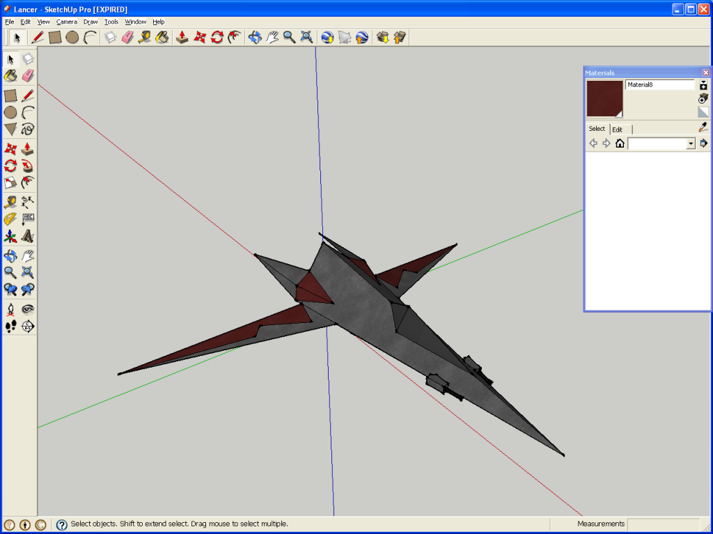The image size is (713, 534).
Task: Click In Model home icon in Materials
Action: (x=620, y=143)
